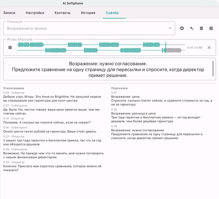Click the hint 'Возражение: разница в цене.'
The height and width of the screenshot is (199, 219).
(x=134, y=113)
